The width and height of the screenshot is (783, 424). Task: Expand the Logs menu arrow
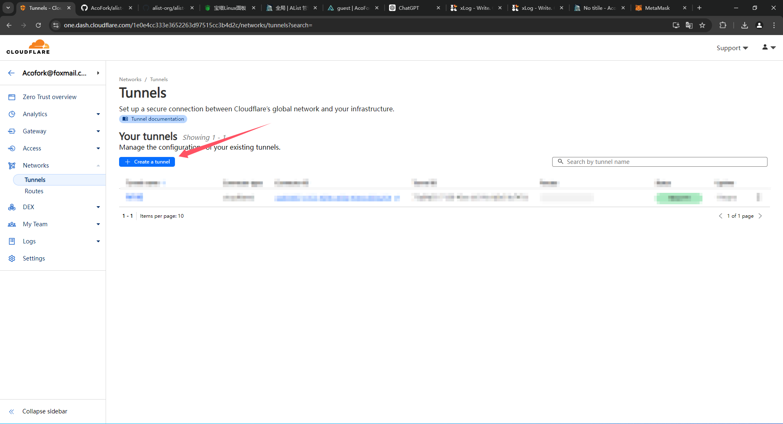(98, 241)
